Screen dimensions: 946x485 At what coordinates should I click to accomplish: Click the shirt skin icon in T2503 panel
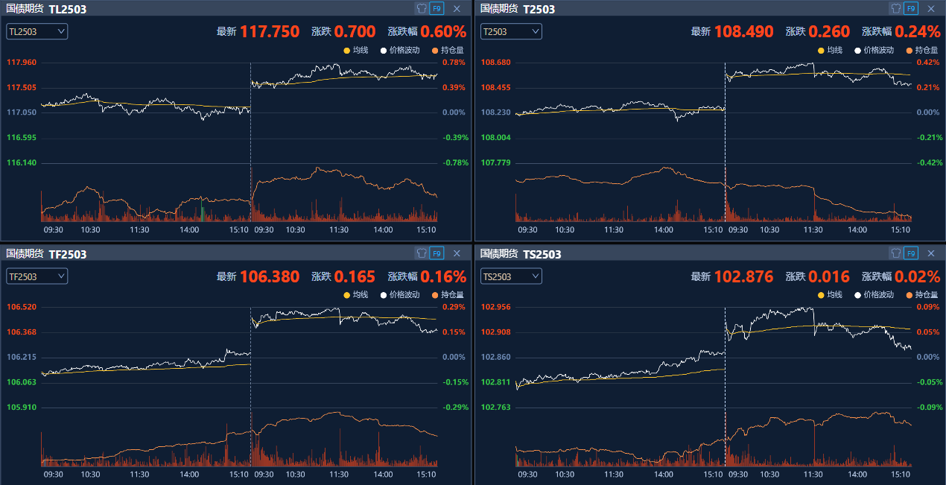896,9
